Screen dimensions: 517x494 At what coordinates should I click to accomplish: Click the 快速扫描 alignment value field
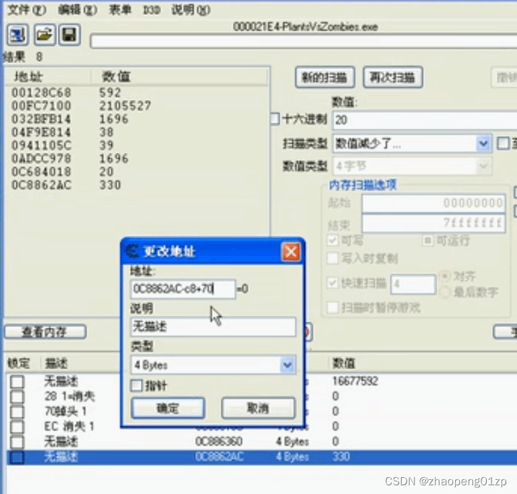click(414, 284)
